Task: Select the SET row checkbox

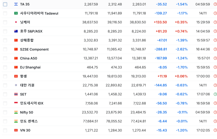Action: click(x=5, y=94)
